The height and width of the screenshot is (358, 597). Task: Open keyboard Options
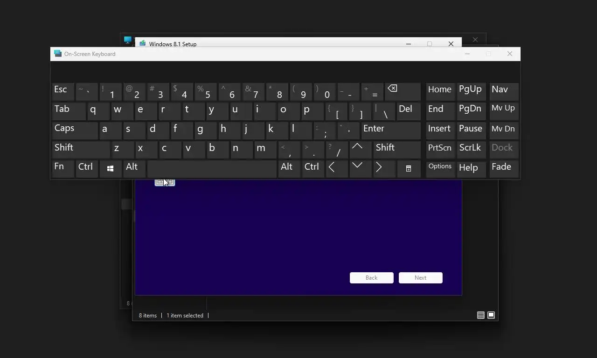click(x=440, y=168)
